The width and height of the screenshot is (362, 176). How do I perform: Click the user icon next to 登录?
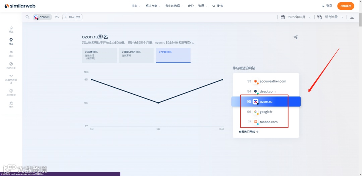point(323,6)
